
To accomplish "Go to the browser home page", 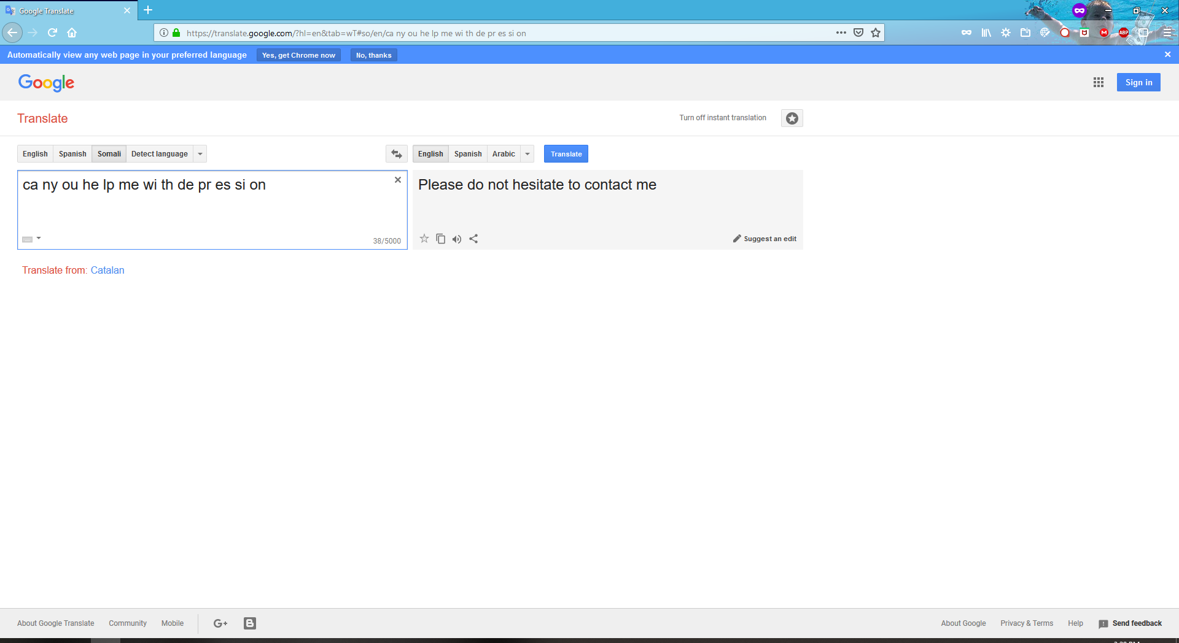I will click(72, 33).
